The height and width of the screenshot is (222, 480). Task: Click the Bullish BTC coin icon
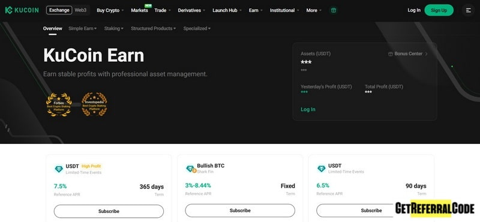click(x=191, y=169)
